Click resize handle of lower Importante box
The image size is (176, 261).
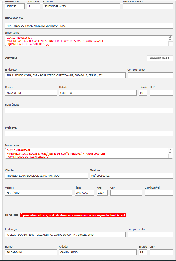(x=171, y=157)
